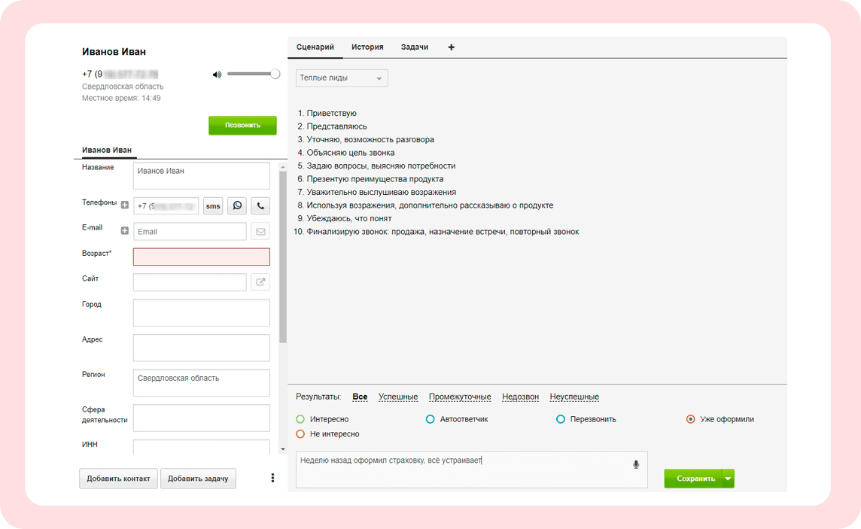Click scroll up arrow of contact form
Viewport: 861px width, 529px height.
click(x=283, y=167)
